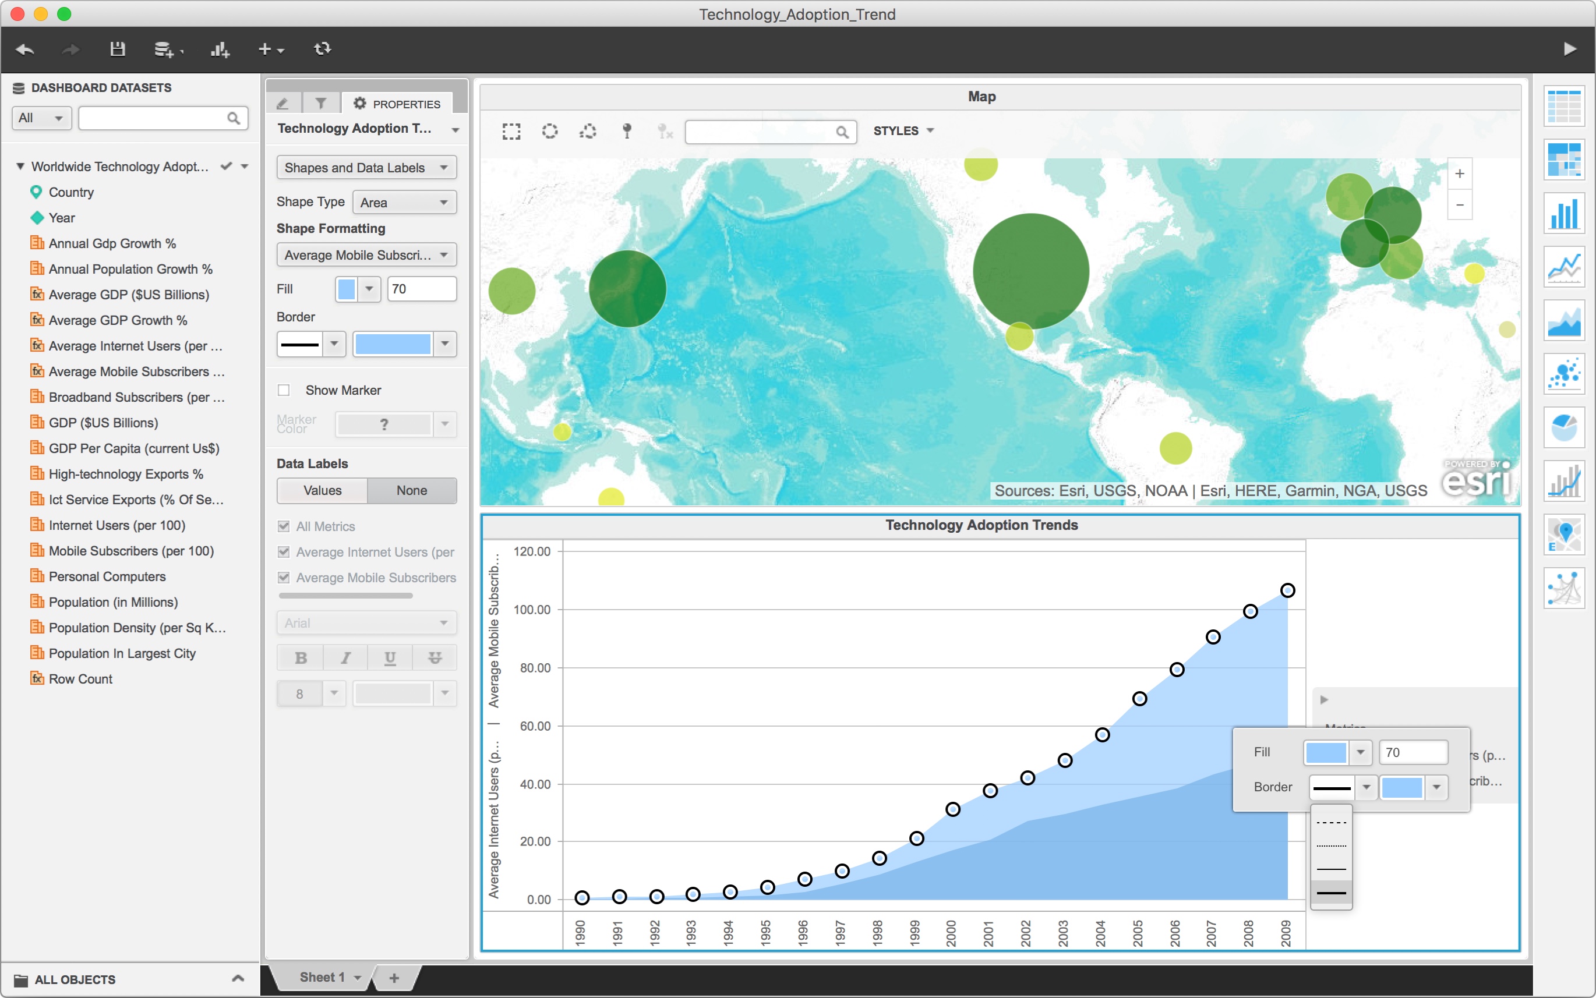The image size is (1596, 998).
Task: Click the map search field
Action: pyautogui.click(x=770, y=132)
